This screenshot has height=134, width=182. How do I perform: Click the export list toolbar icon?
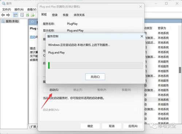pos(32,15)
